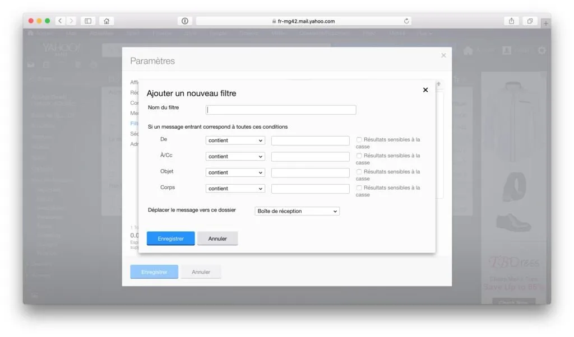Open the site info icon beside address bar
574x337 pixels.
184,21
